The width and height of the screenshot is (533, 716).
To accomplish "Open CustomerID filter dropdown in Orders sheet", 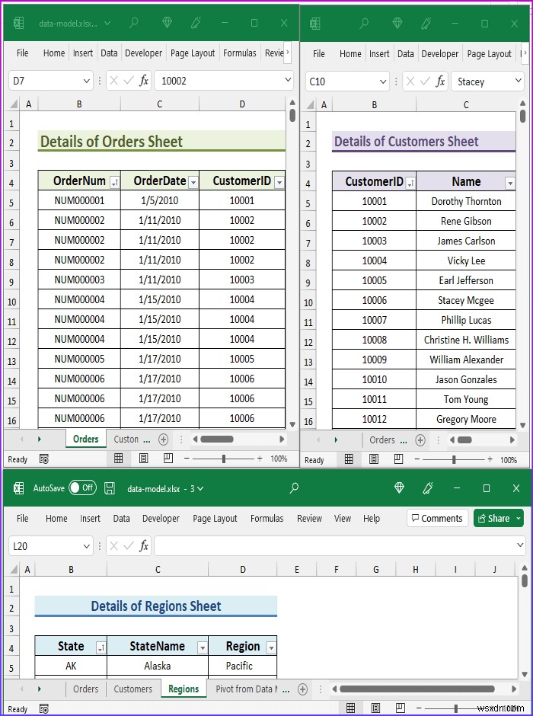I will (279, 183).
